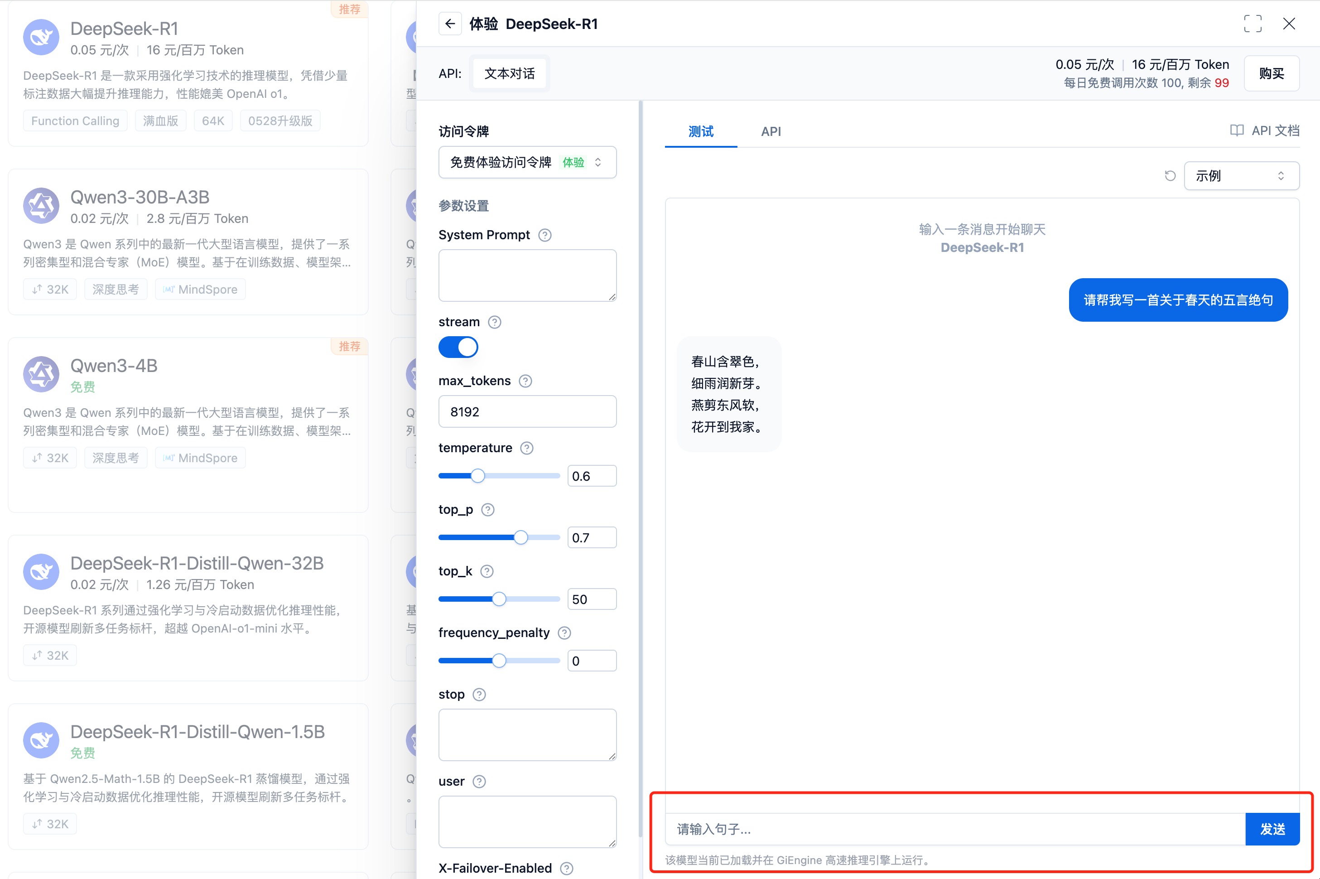The width and height of the screenshot is (1320, 879).
Task: Open the Qwen3-30B-A3B model card title
Action: (x=140, y=198)
